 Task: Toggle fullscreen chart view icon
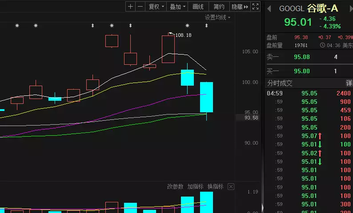pyautogui.click(x=256, y=7)
